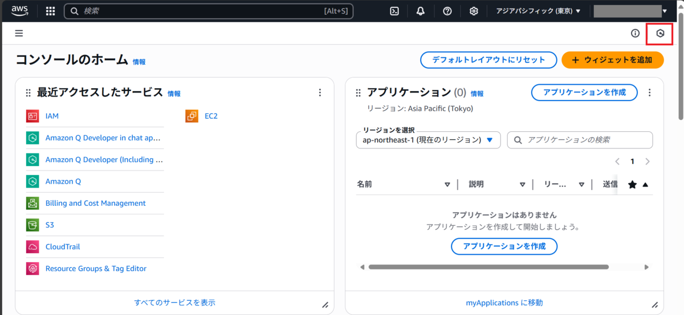Open the アプリケーション widget kebab menu
The height and width of the screenshot is (315, 684).
(x=650, y=93)
